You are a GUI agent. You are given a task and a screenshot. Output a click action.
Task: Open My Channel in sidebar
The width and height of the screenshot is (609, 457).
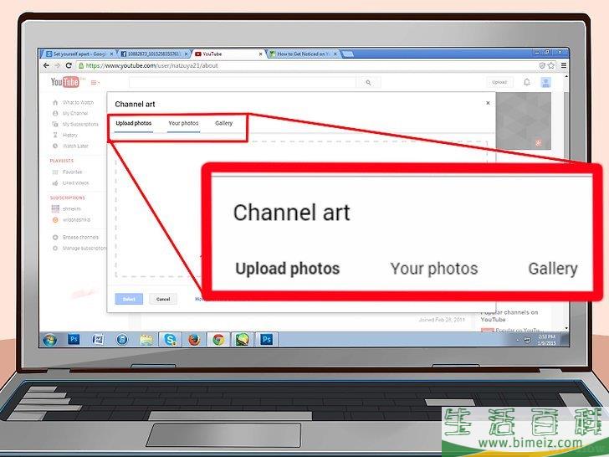[75, 114]
